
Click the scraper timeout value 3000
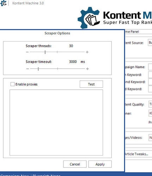coord(73,62)
